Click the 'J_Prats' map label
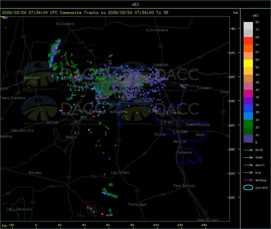The height and width of the screenshot is (229, 271). click(167, 122)
